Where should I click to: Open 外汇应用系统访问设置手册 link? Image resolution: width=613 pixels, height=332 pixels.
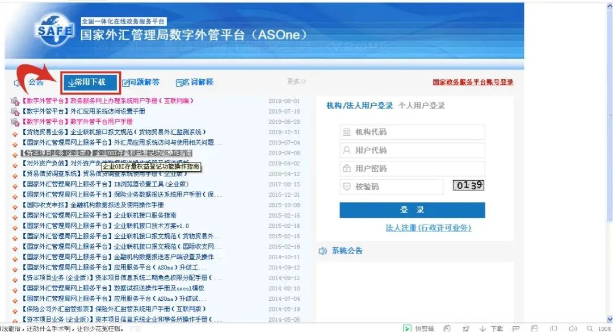point(107,111)
